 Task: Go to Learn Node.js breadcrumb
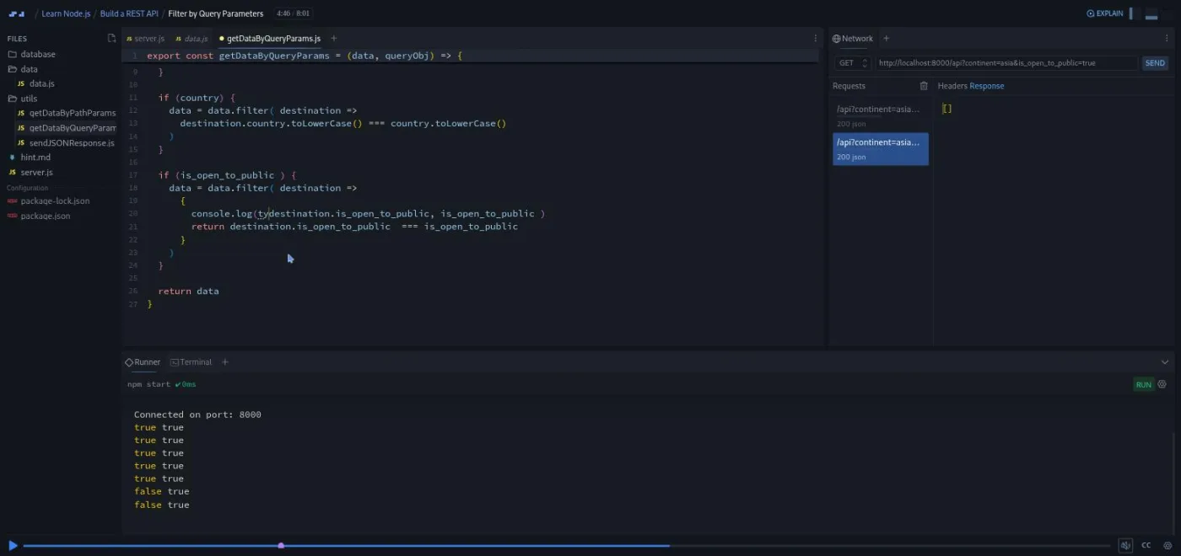[66, 13]
